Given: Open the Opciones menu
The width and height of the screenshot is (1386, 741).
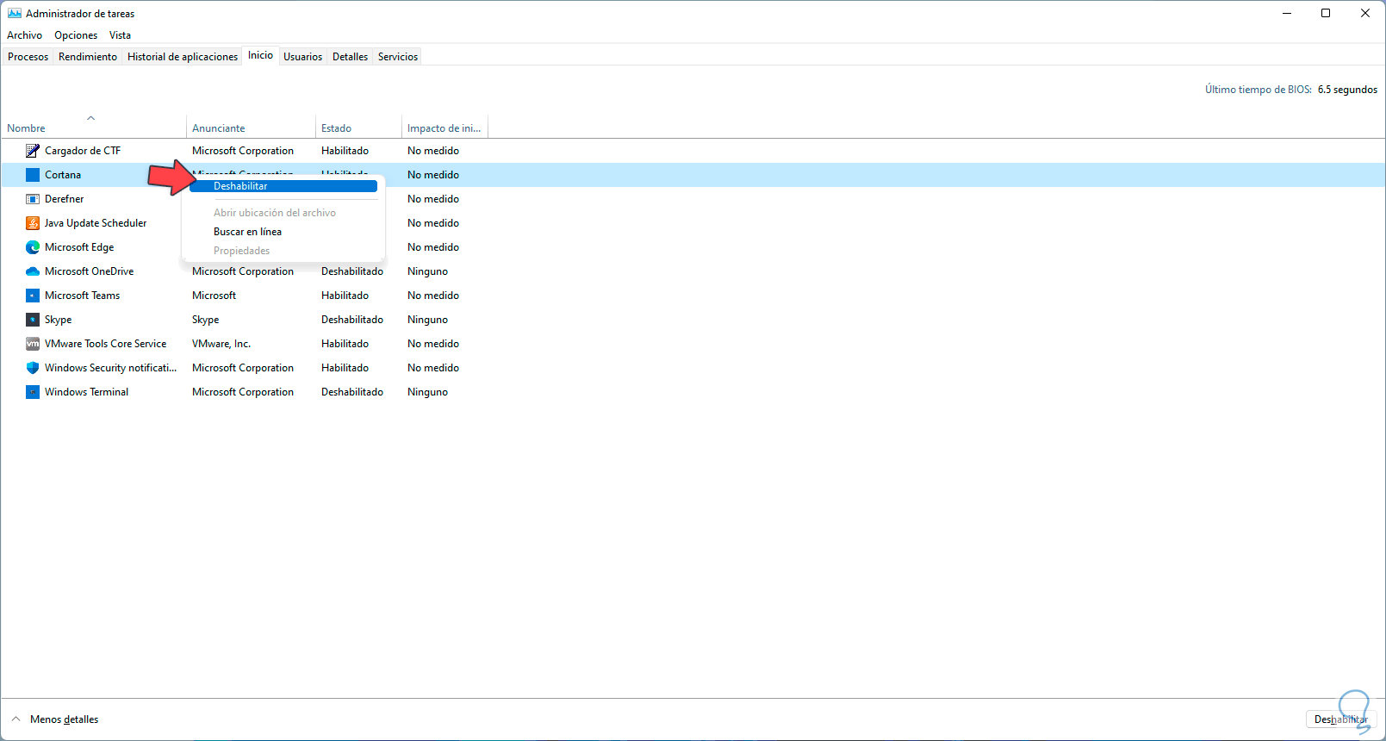Looking at the screenshot, I should [x=76, y=35].
